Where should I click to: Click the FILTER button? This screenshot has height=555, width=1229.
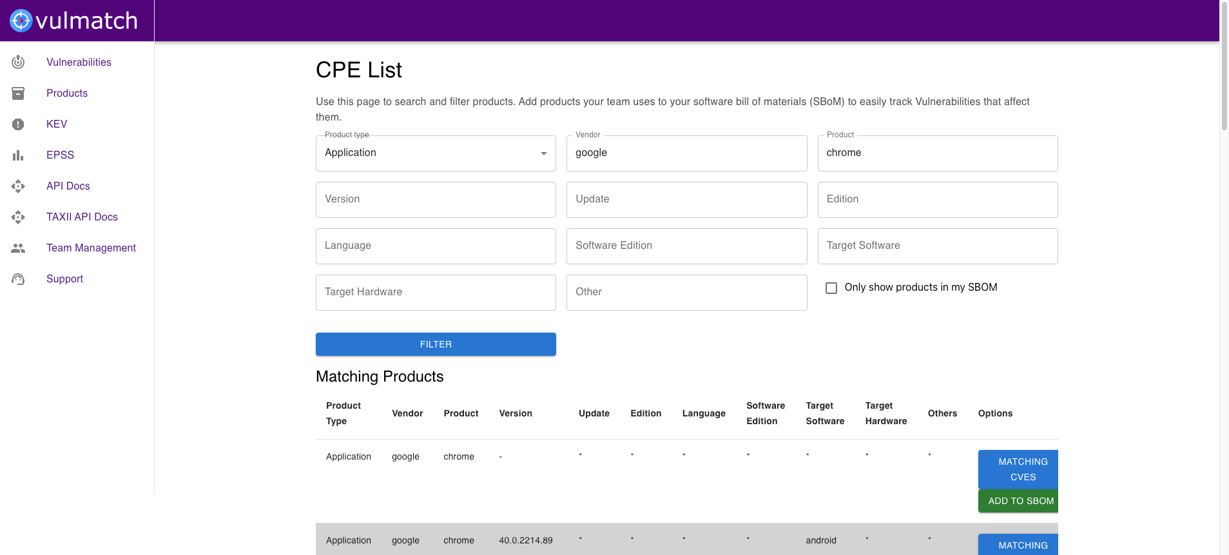436,344
